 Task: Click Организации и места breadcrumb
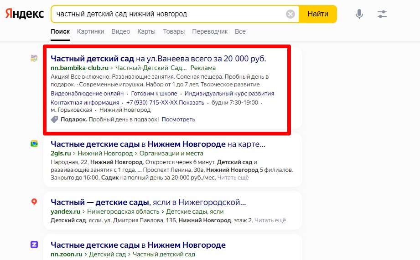pos(171,153)
